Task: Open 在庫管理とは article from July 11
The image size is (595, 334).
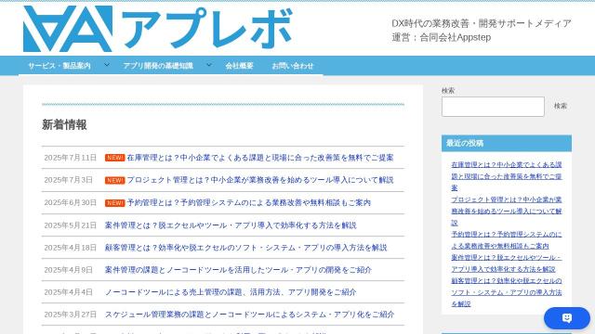Action: pyautogui.click(x=260, y=158)
